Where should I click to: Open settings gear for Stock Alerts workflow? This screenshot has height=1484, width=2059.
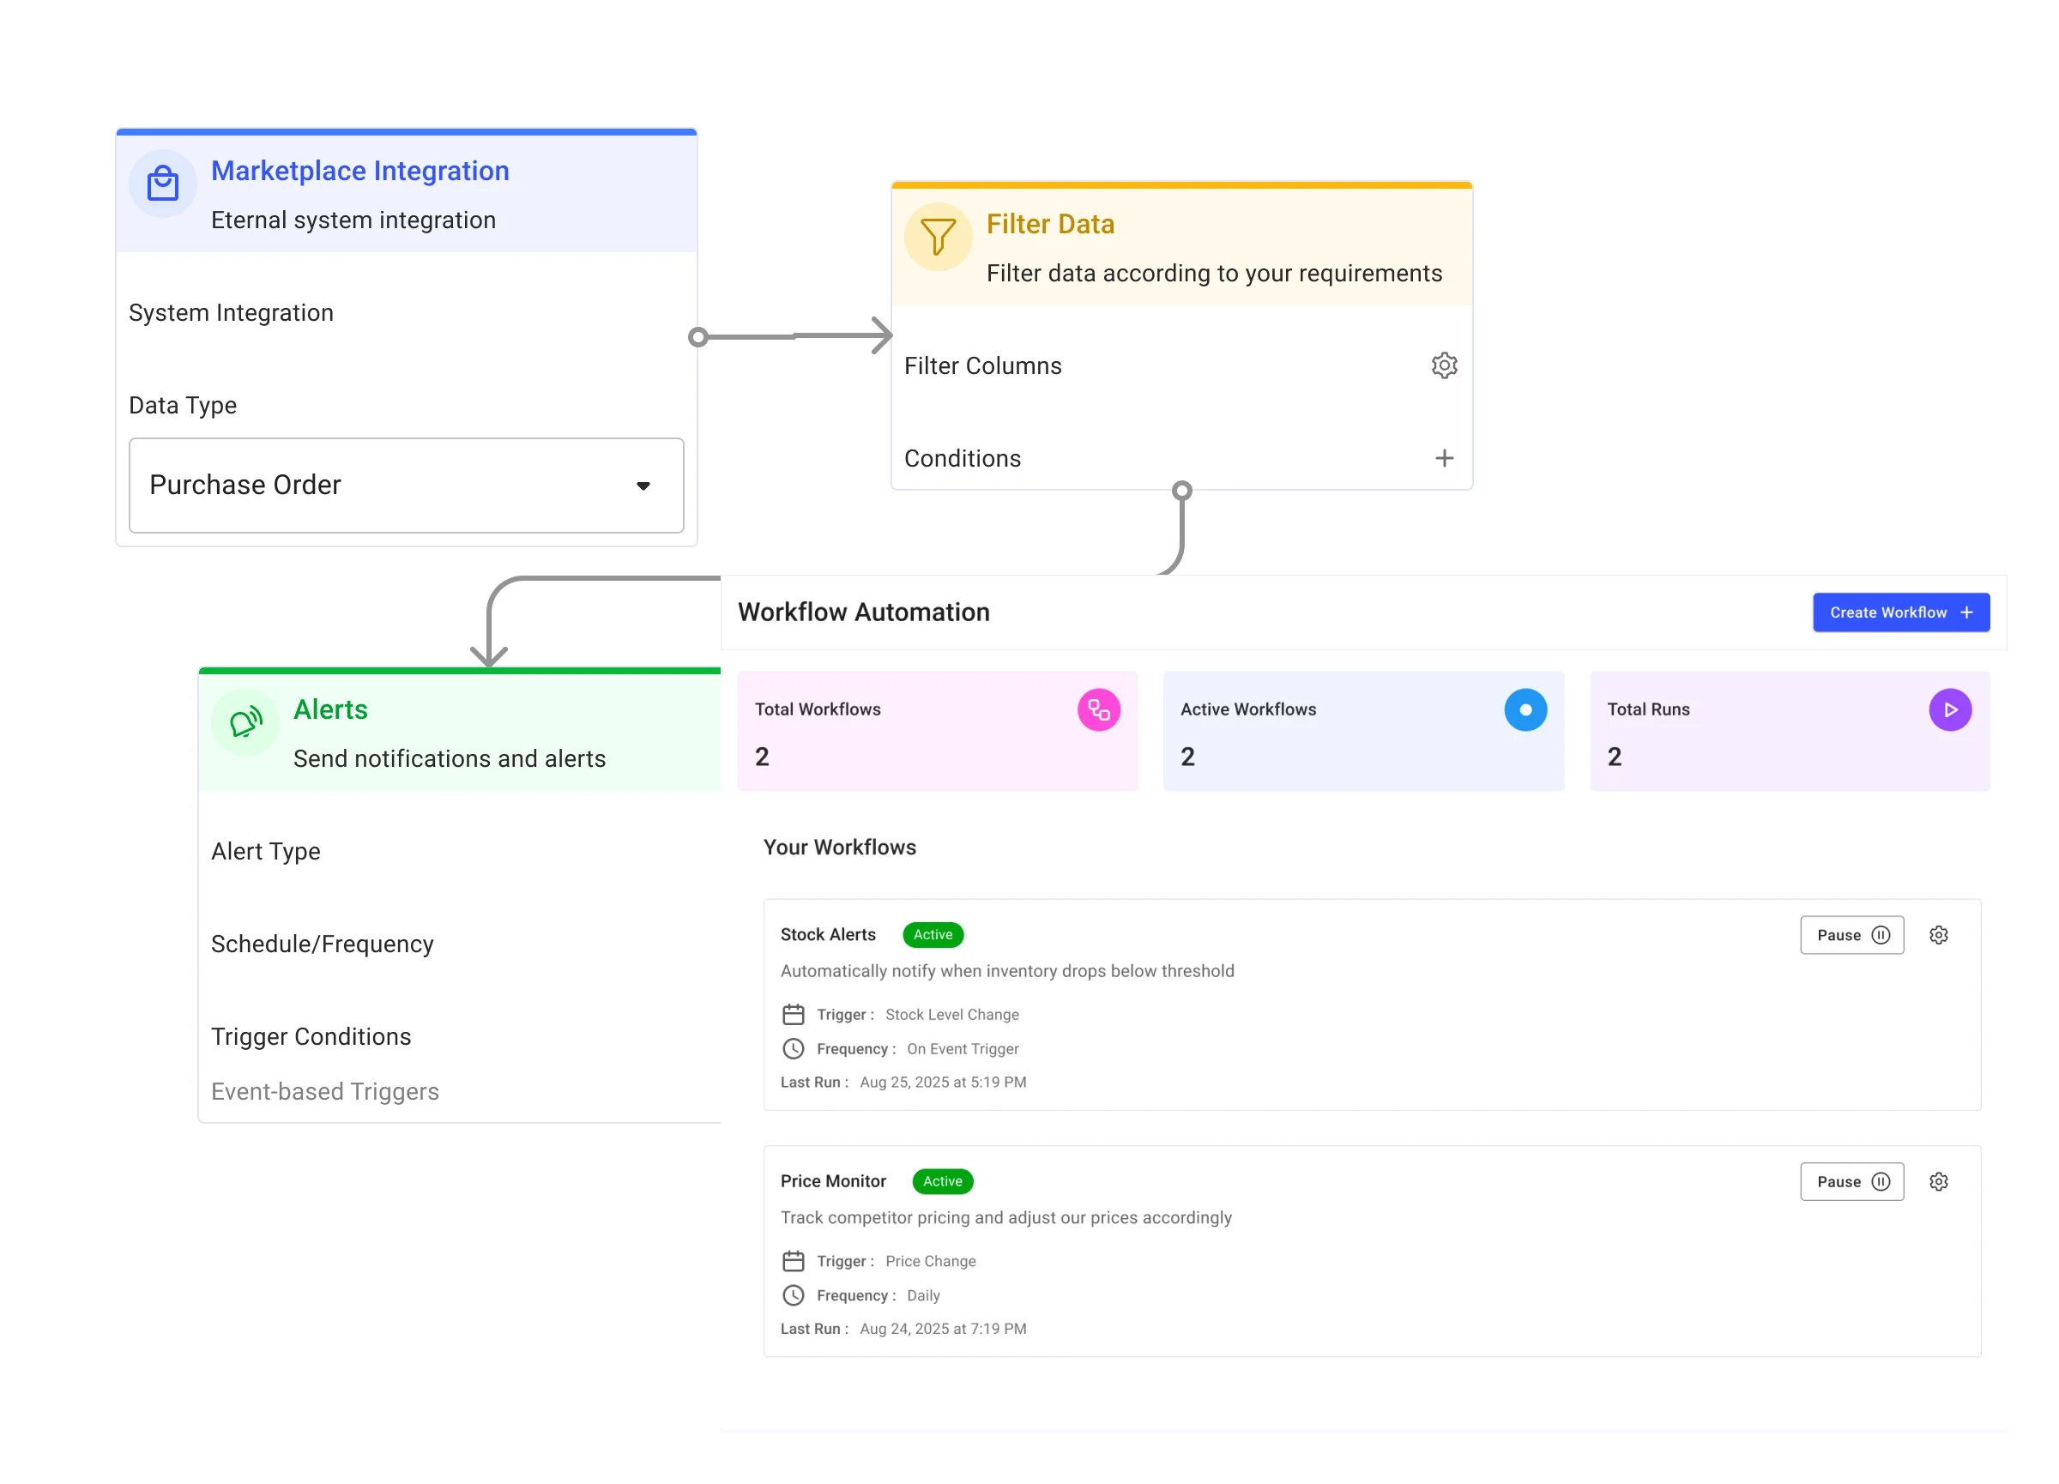coord(1938,935)
